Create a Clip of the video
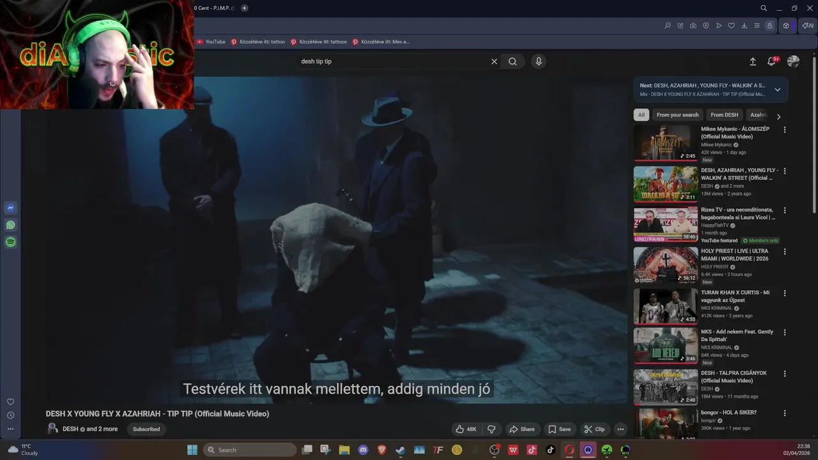818x460 pixels. point(594,429)
